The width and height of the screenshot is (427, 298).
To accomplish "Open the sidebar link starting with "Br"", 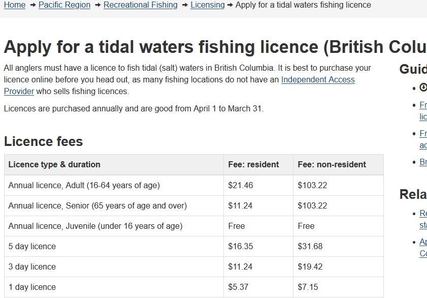I will click(x=423, y=162).
